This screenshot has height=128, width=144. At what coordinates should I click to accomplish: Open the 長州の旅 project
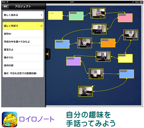pyautogui.click(x=23, y=65)
